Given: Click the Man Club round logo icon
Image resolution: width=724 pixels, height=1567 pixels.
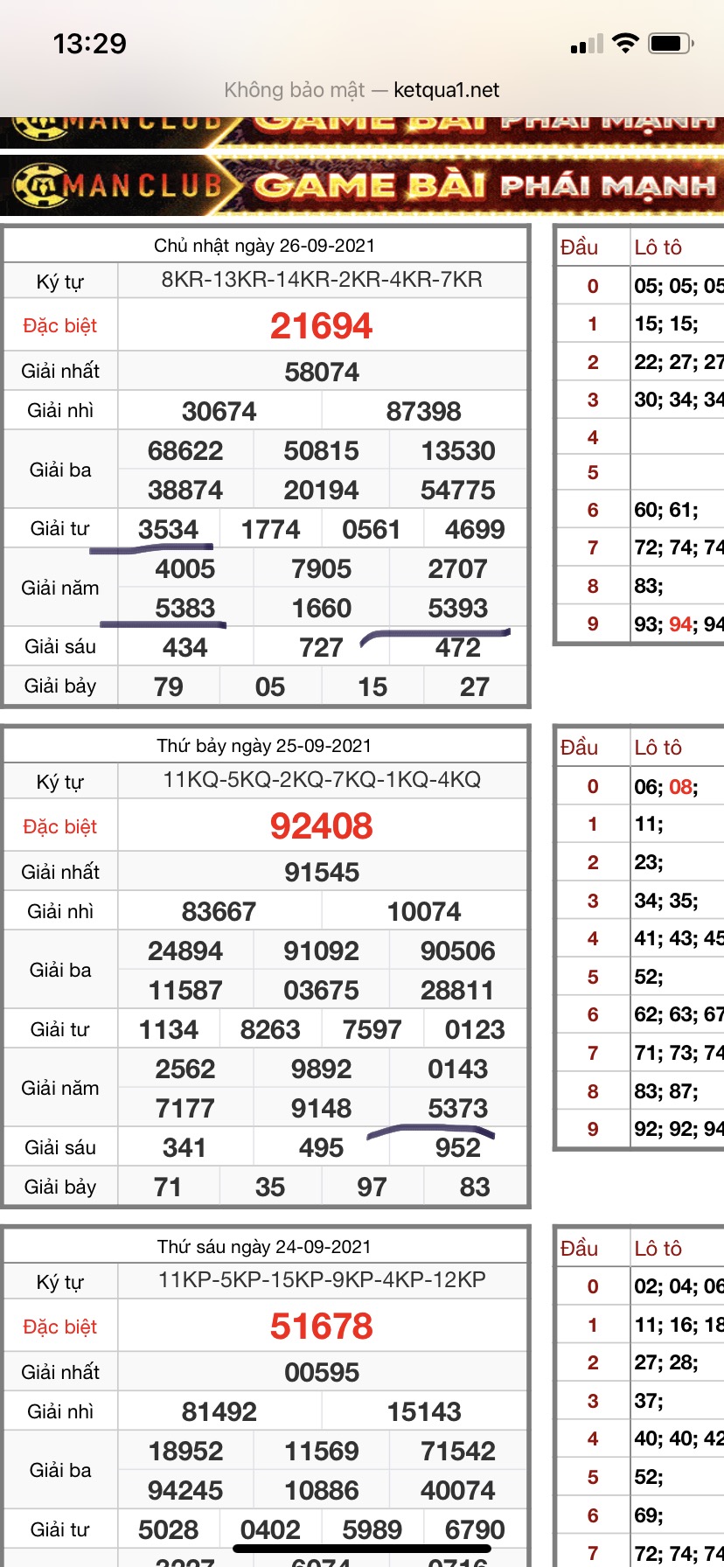Looking at the screenshot, I should [35, 185].
